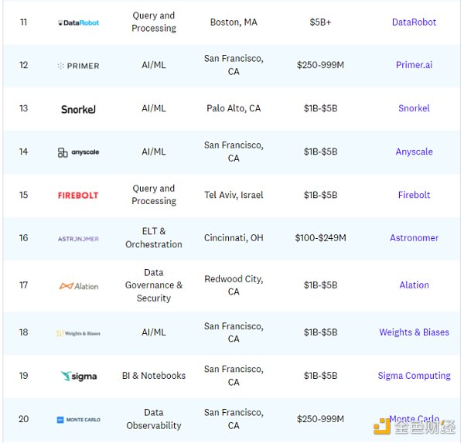Open the Firebolt website link
This screenshot has height=443, width=464.
click(x=414, y=196)
